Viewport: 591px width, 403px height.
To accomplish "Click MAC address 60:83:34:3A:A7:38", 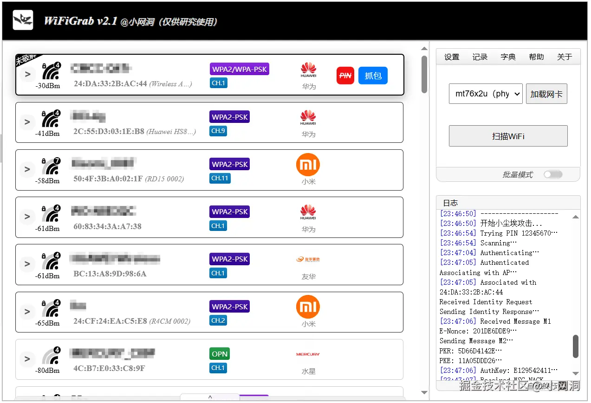I will coord(107,226).
